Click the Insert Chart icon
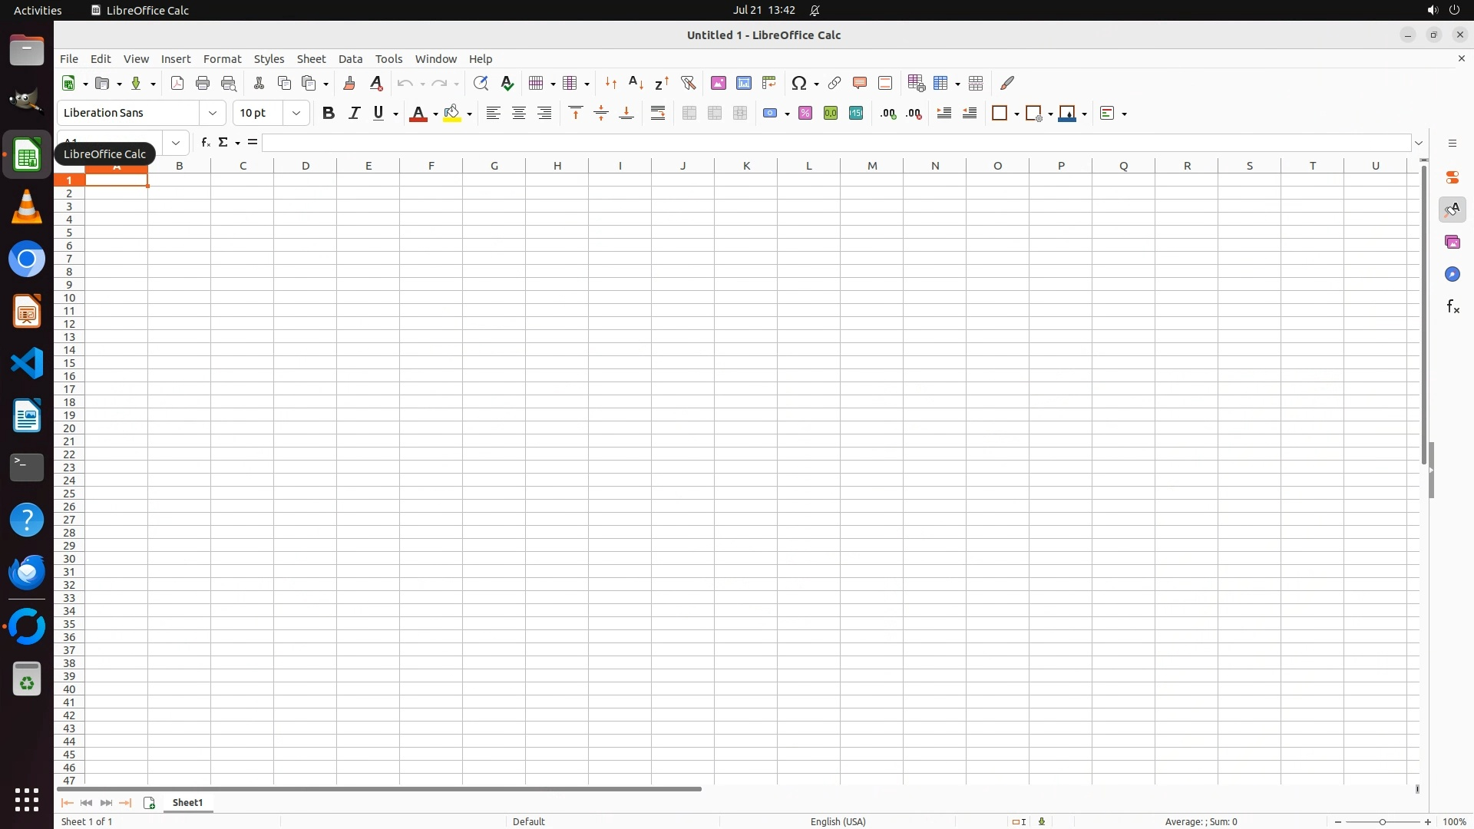Screen dimensions: 1474x829 coord(743,83)
